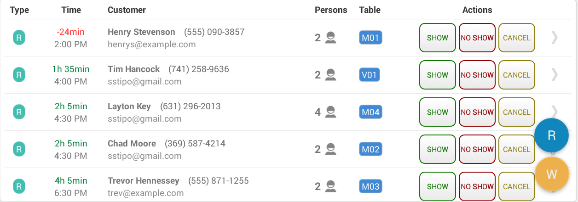This screenshot has width=578, height=202.
Task: Click the R type icon for Henry Stevenson
Action: point(19,38)
